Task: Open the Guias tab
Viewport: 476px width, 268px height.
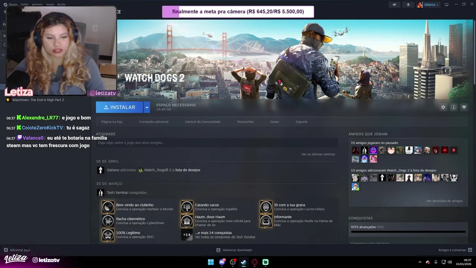Action: click(274, 122)
